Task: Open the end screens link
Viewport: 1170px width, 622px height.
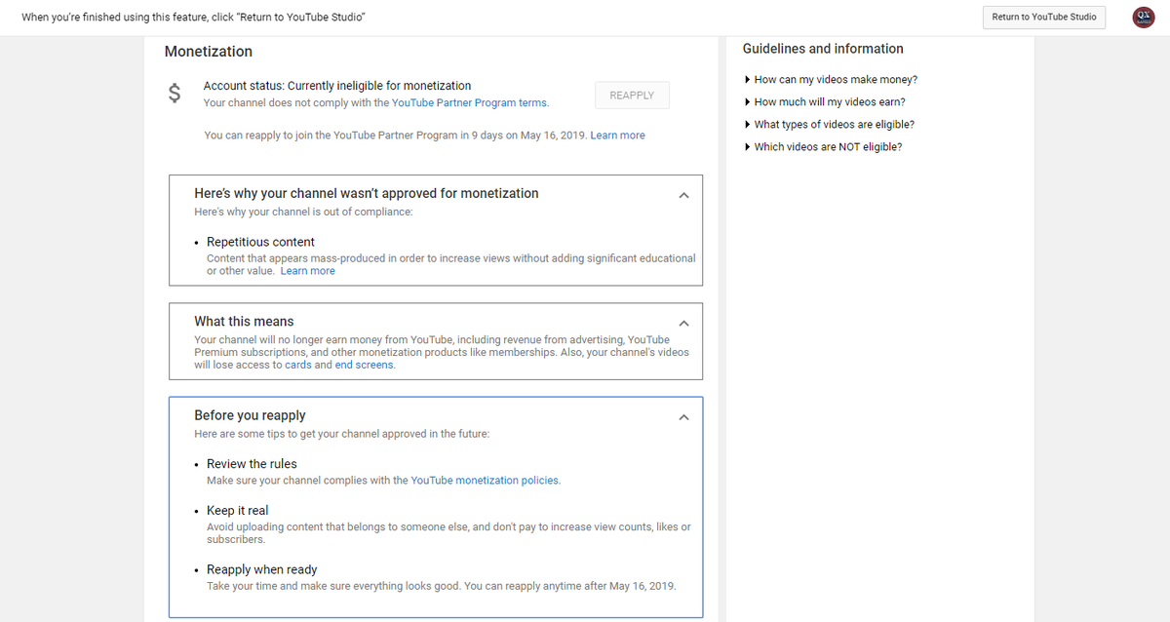Action: (x=365, y=365)
